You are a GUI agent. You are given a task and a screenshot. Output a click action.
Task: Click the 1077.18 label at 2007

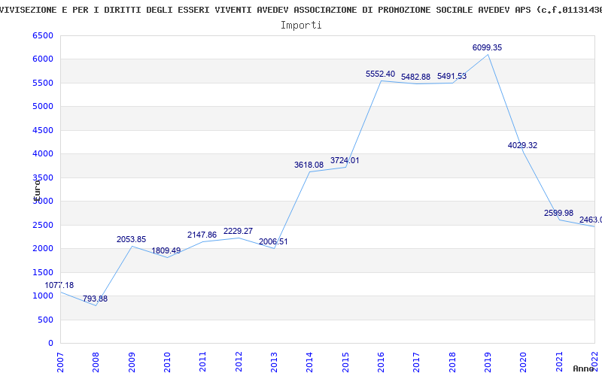tap(59, 285)
